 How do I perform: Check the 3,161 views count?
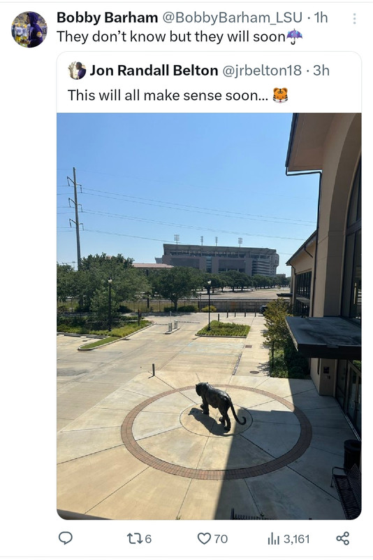pyautogui.click(x=297, y=538)
